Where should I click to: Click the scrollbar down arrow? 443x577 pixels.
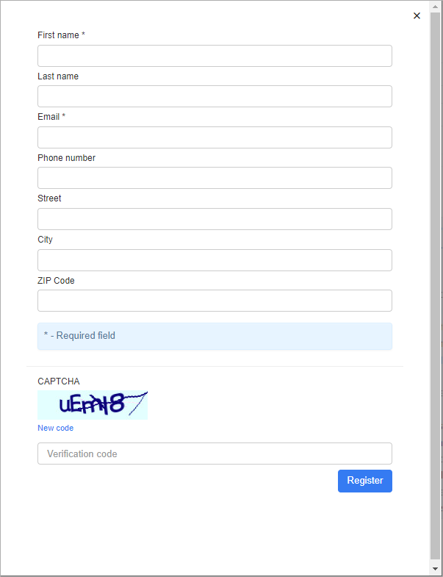[x=435, y=569]
